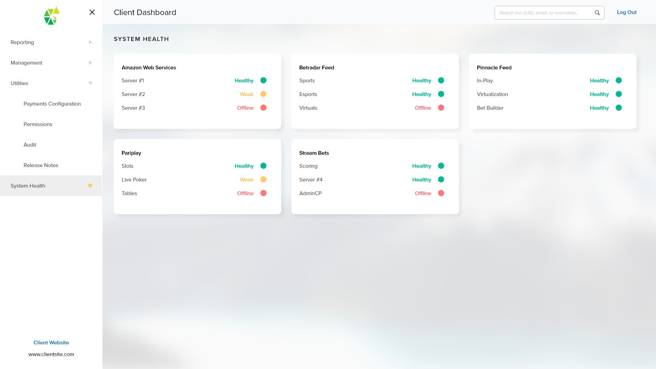Click the green triangle logo
Viewport: 656px width, 369px height.
click(51, 15)
